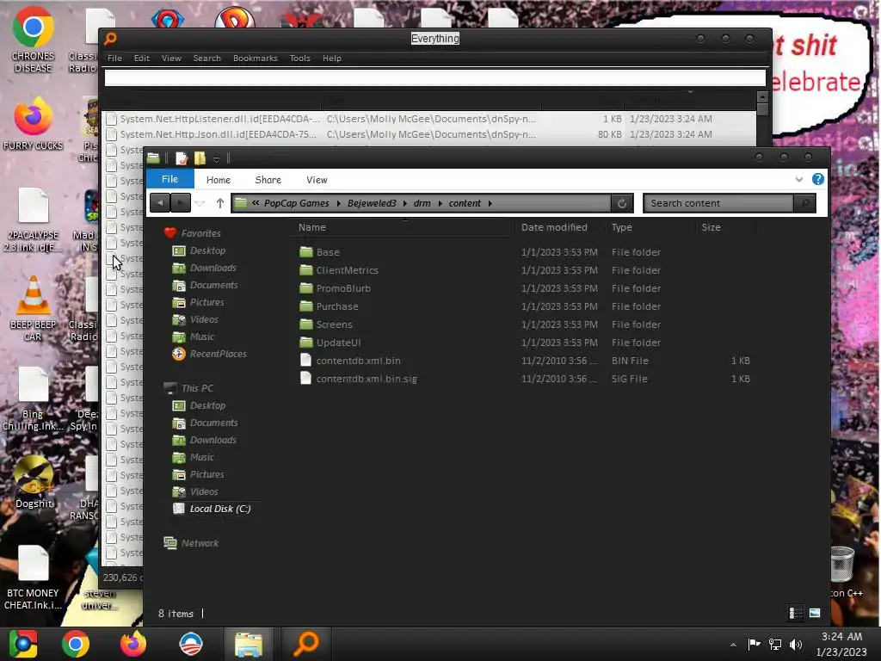The image size is (881, 661).
Task: Select System.Net.Http.Json.dll result in Everything
Action: click(x=430, y=134)
